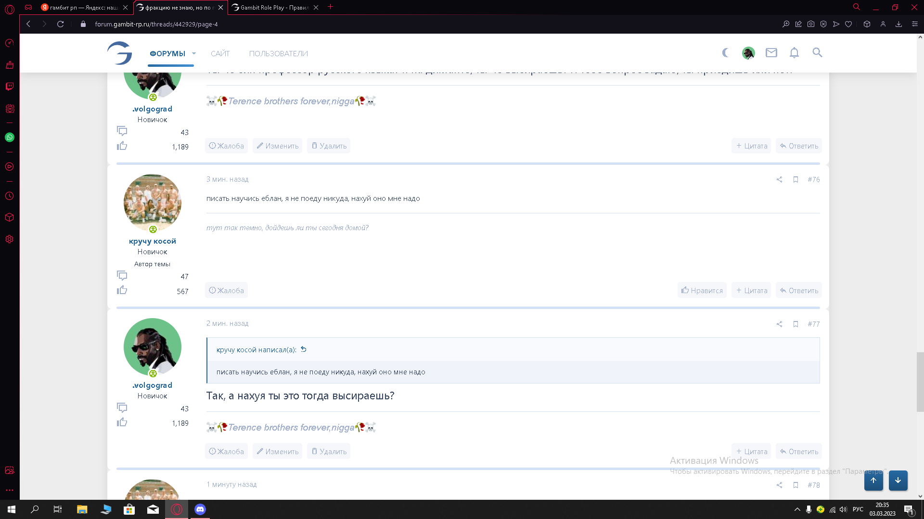Image resolution: width=924 pixels, height=519 pixels.
Task: Toggle dark mode moon icon
Action: point(726,53)
